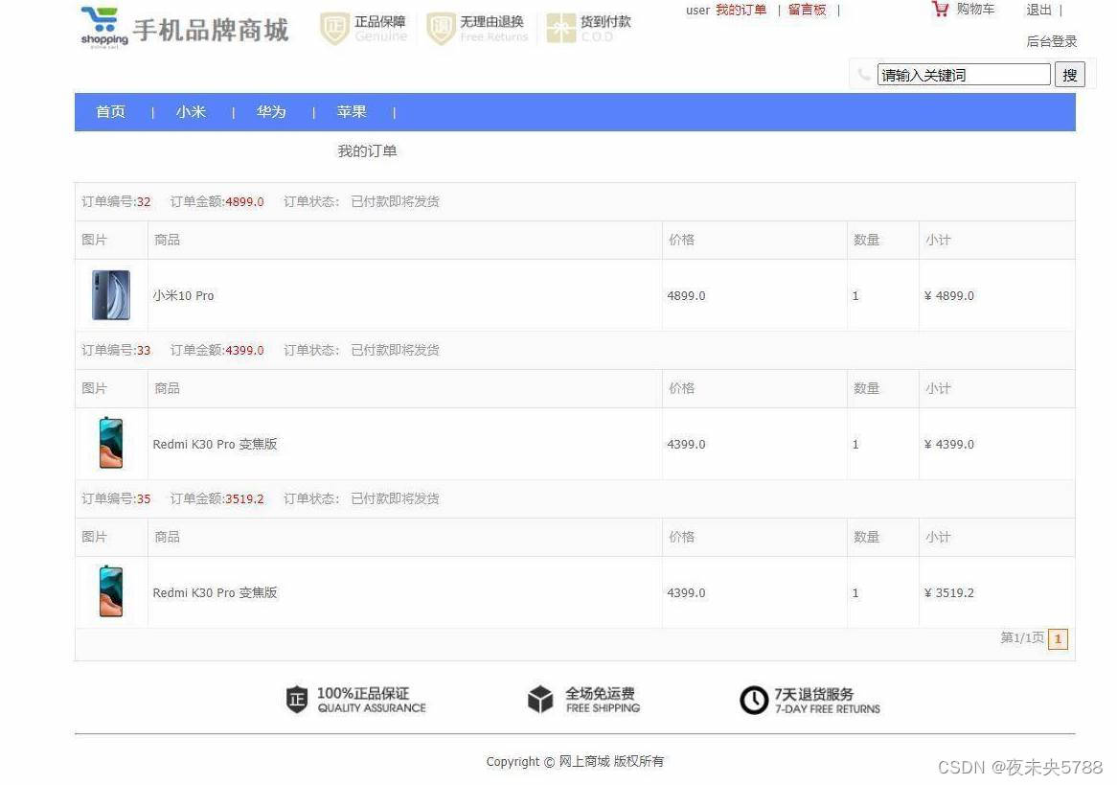Click the 全场免运费 footer text

tap(601, 693)
